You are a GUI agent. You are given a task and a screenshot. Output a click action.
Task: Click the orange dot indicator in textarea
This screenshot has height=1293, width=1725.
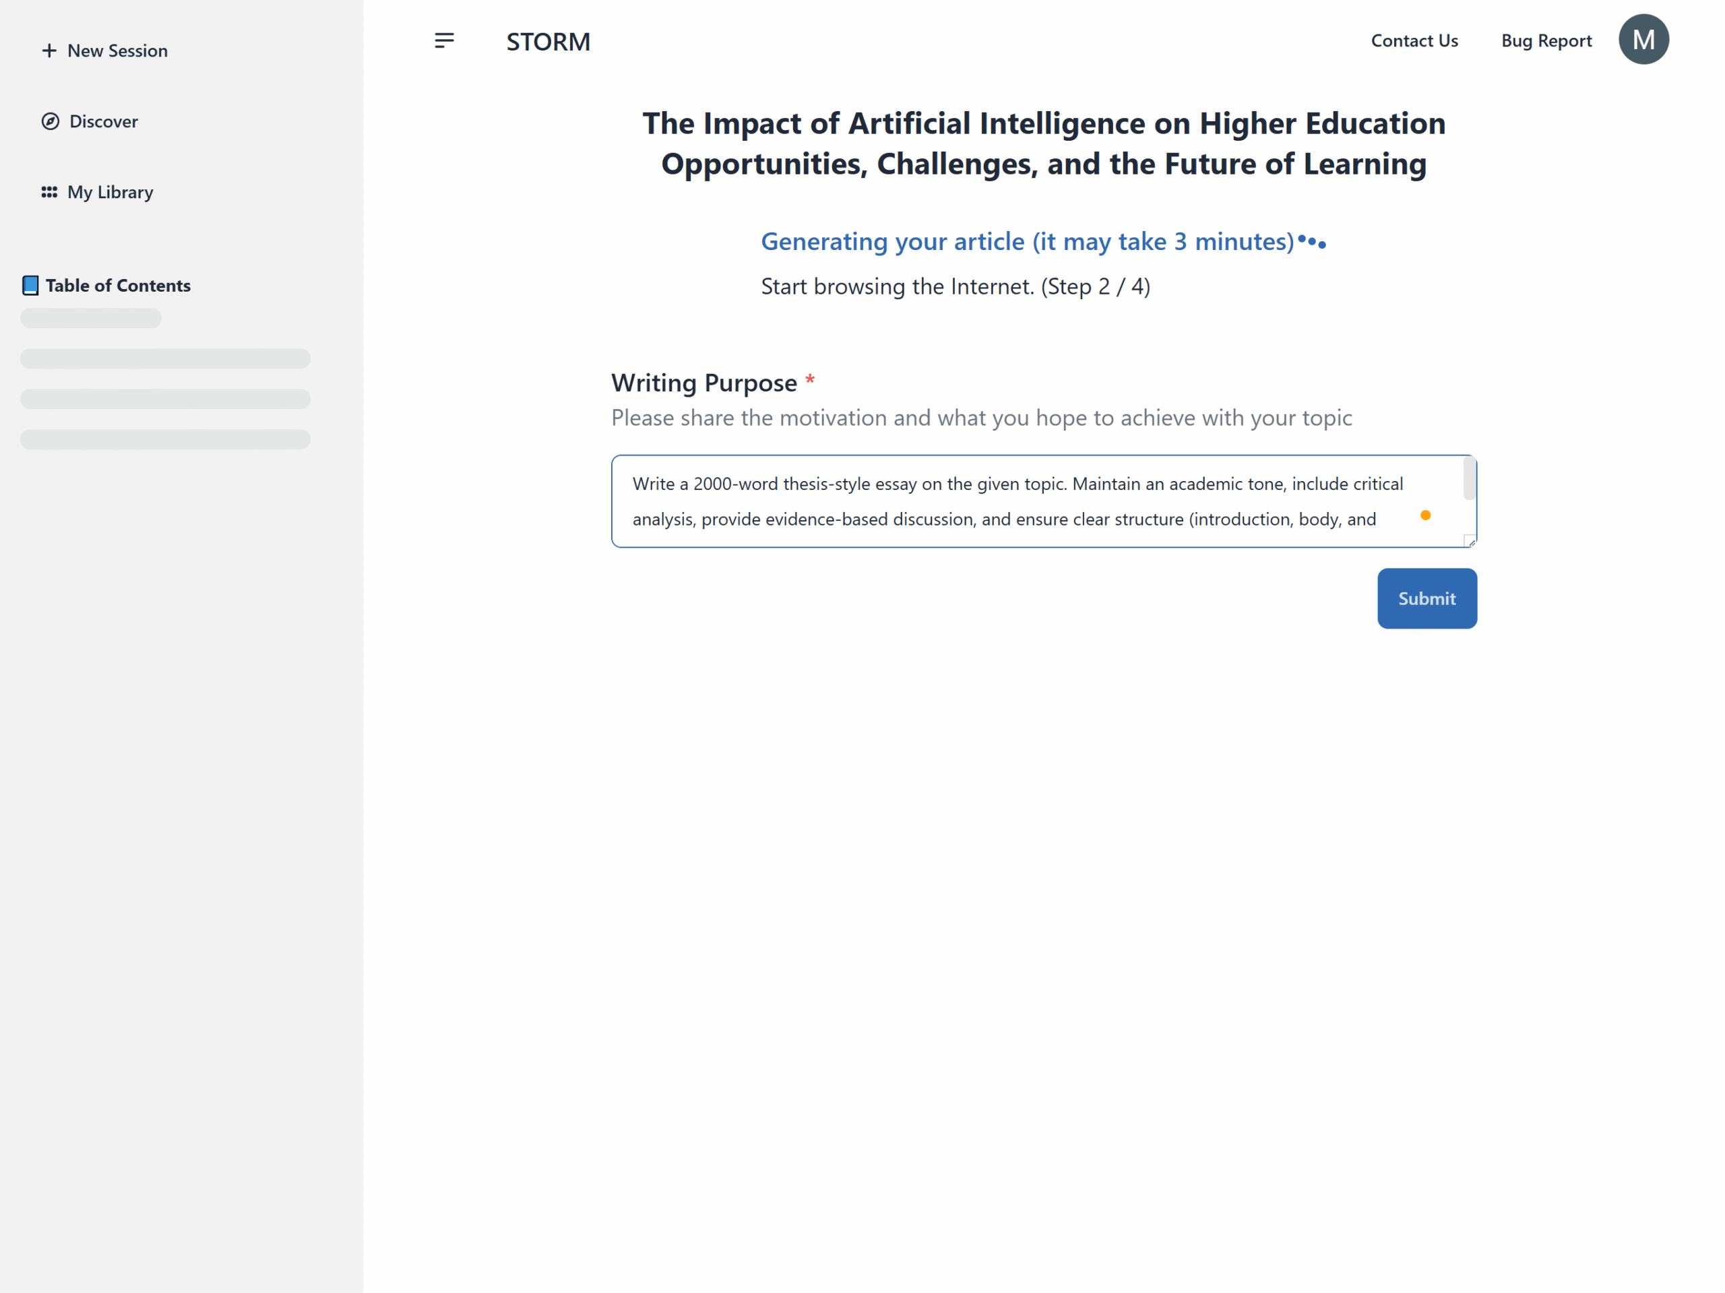point(1424,515)
